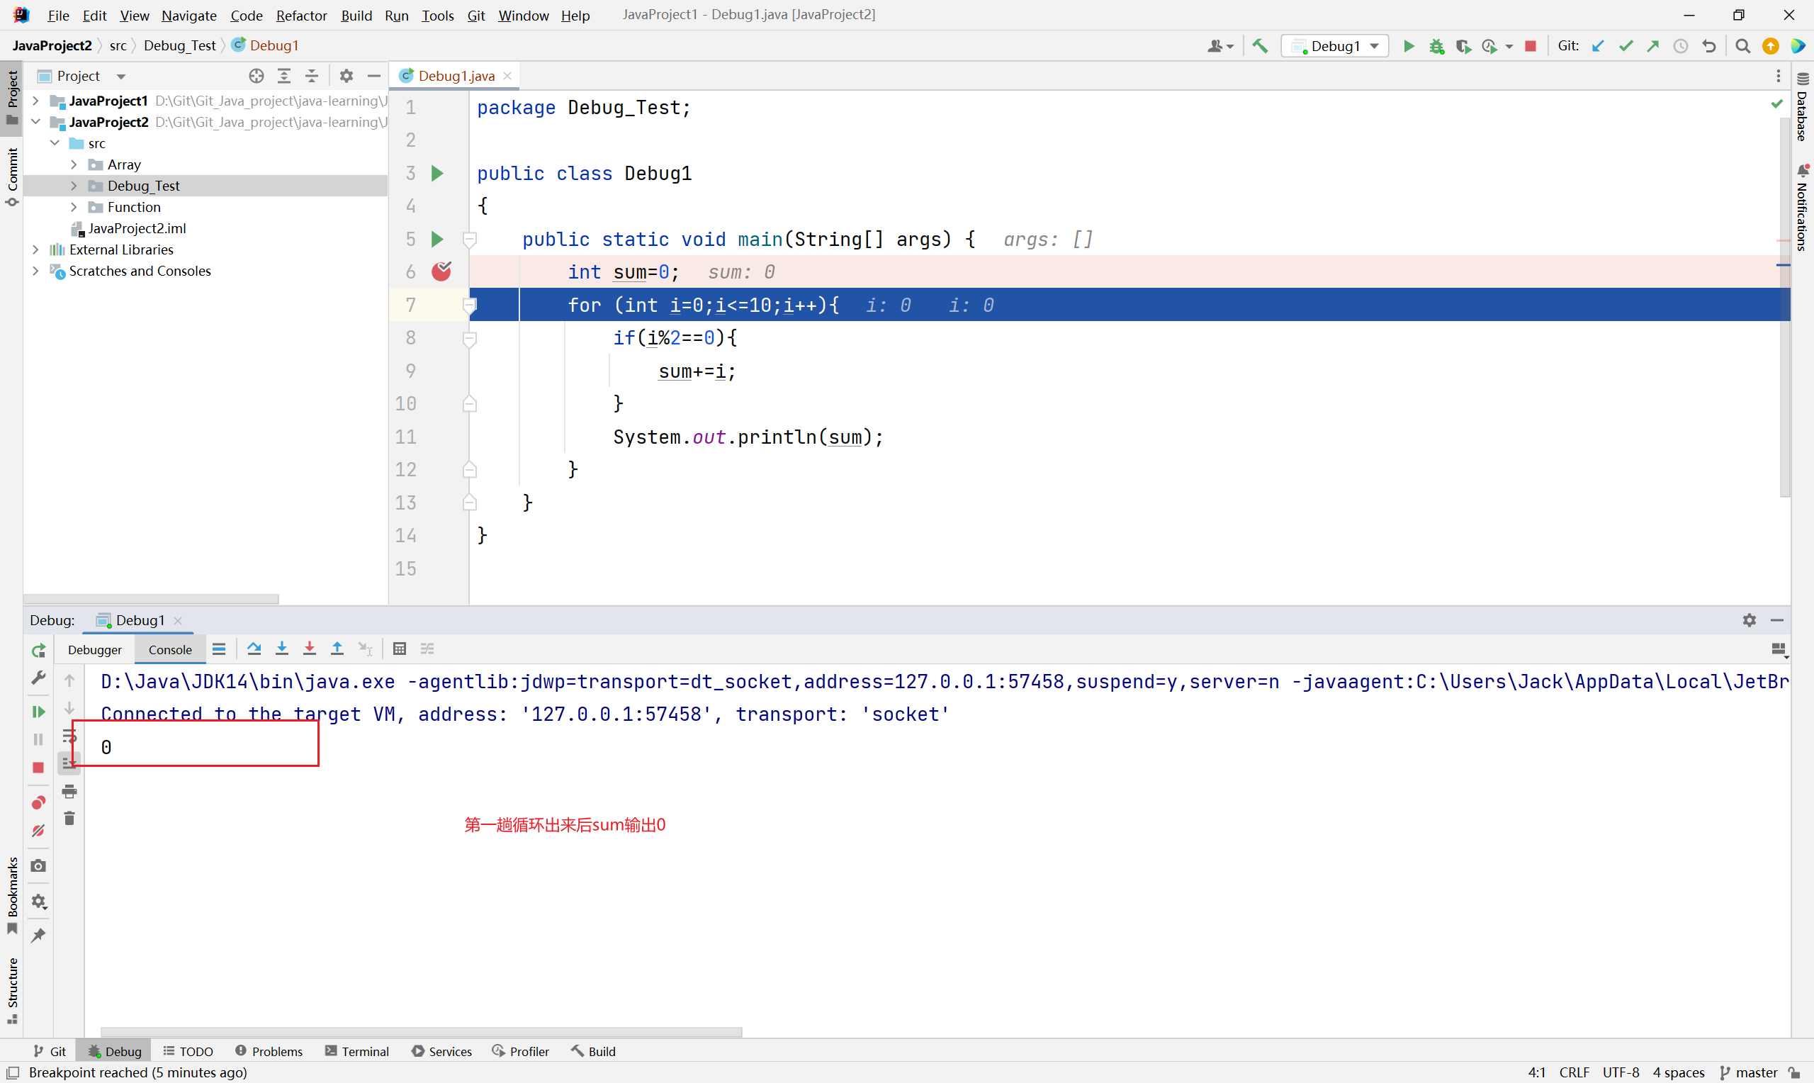Viewport: 1814px width, 1083px height.
Task: Open the Refactor menu
Action: tap(301, 16)
